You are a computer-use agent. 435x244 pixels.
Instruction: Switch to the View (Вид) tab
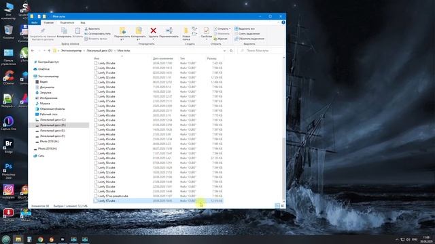pyautogui.click(x=83, y=22)
